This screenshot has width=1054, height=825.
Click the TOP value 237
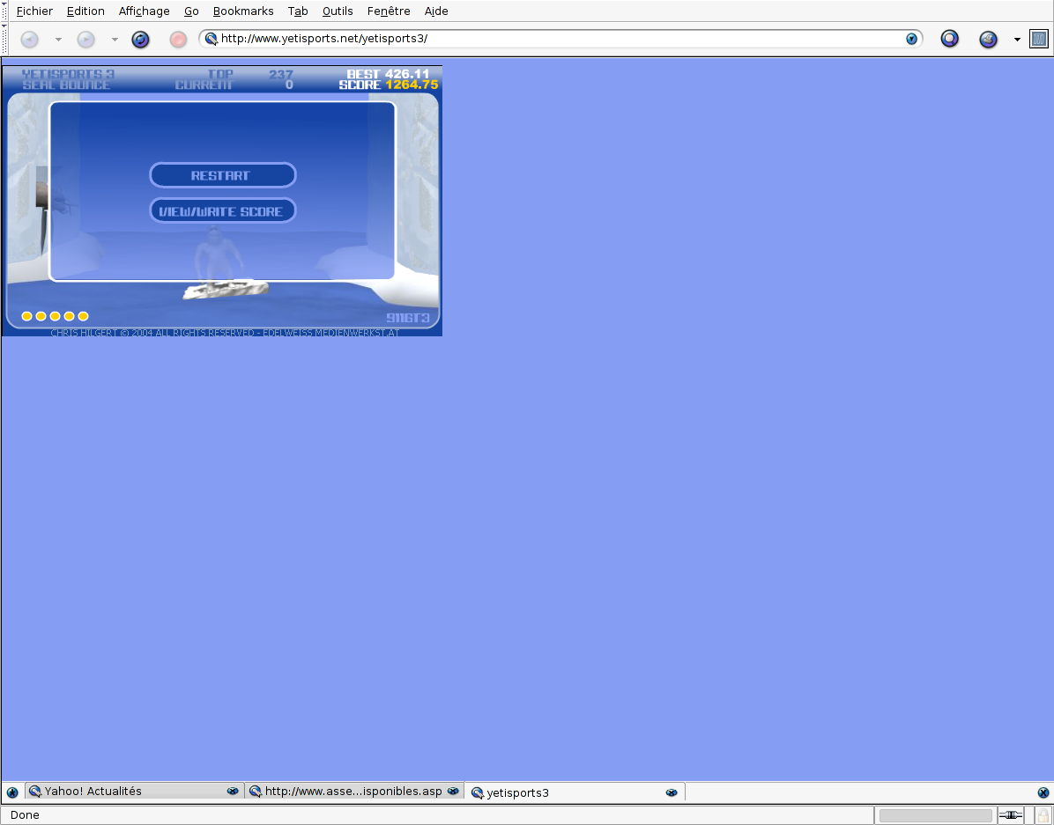pyautogui.click(x=281, y=75)
